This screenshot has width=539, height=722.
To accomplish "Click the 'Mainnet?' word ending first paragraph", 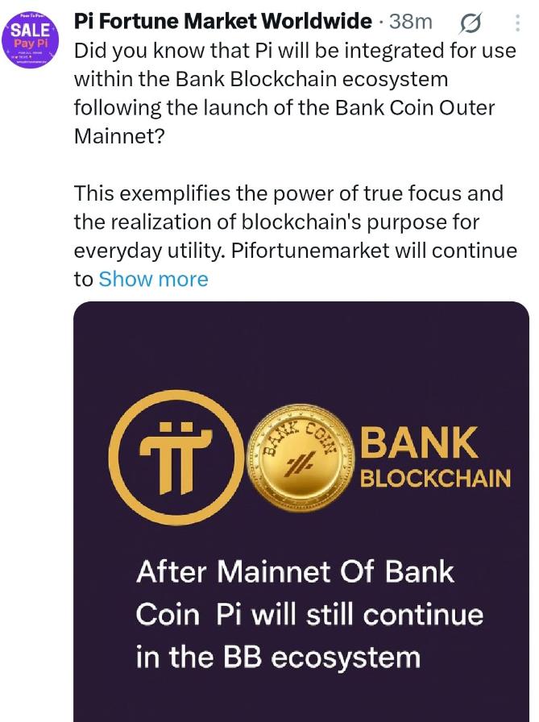I will coord(119,136).
